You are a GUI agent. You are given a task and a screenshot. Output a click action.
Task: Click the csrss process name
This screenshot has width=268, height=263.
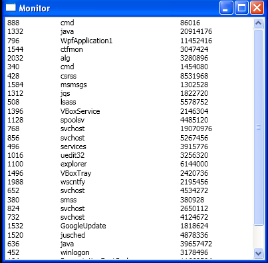(x=68, y=76)
